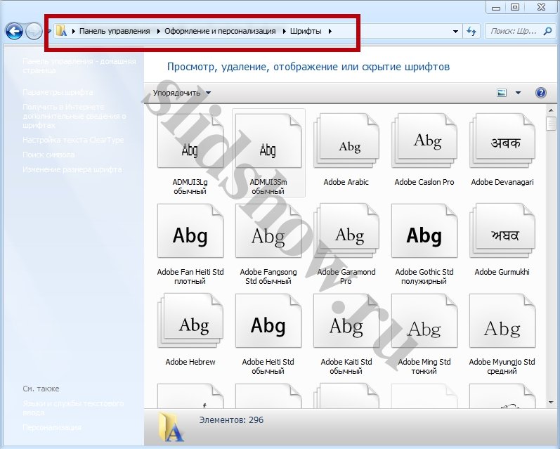Select Adobe Garamond Pro font icon
The height and width of the screenshot is (449, 560).
346,230
